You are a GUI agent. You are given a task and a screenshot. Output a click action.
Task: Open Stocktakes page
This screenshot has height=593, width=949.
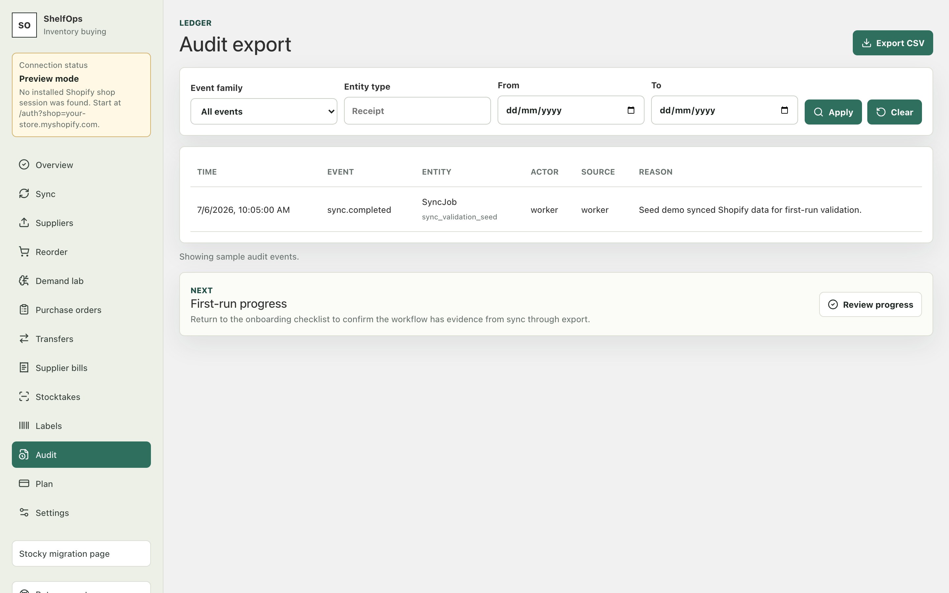[81, 397]
